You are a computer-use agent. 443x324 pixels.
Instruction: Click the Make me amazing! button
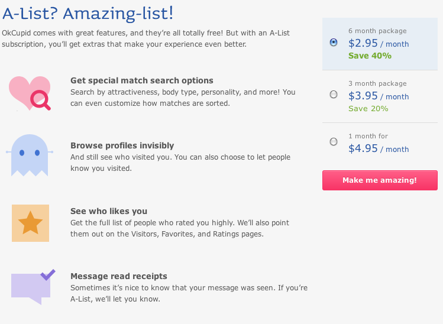380,180
